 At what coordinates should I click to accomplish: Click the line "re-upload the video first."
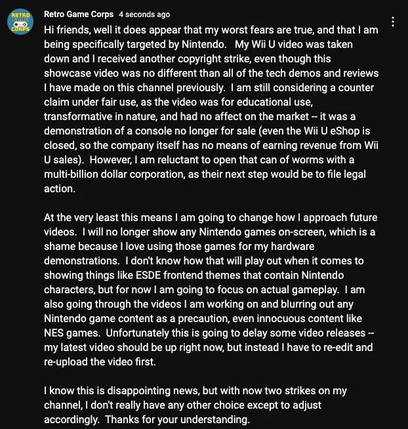tap(100, 362)
